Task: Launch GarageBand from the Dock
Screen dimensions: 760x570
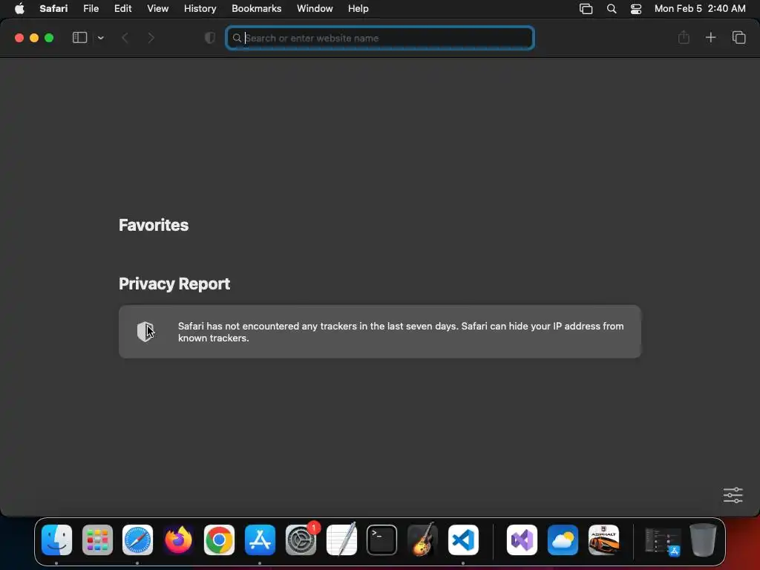Action: (422, 540)
